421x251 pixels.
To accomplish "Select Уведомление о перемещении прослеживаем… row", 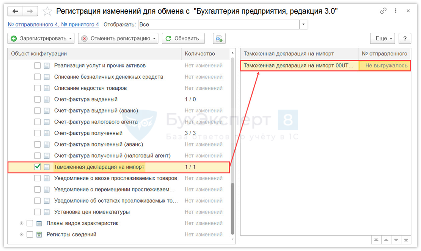I will tap(119, 189).
